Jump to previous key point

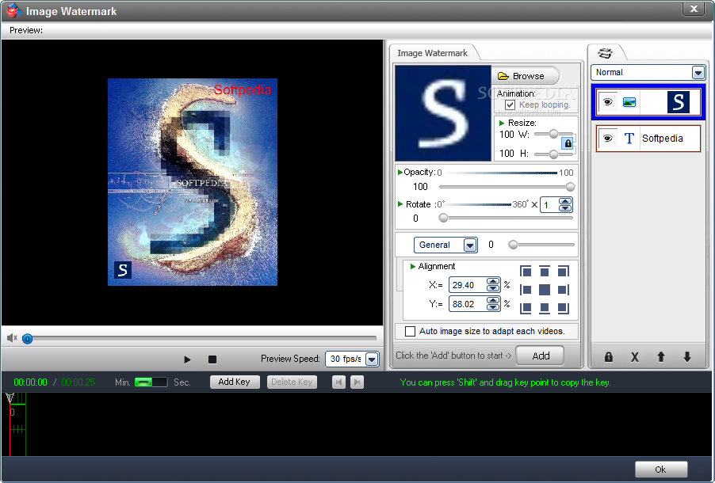coord(338,382)
